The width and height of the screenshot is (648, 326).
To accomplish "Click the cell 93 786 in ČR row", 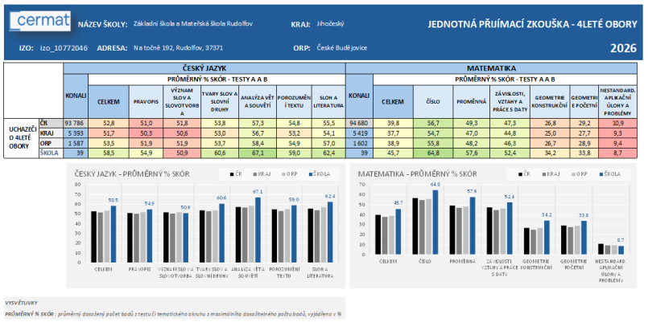I will click(x=76, y=123).
